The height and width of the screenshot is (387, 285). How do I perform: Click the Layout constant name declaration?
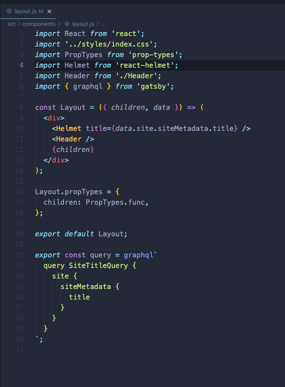(73, 107)
